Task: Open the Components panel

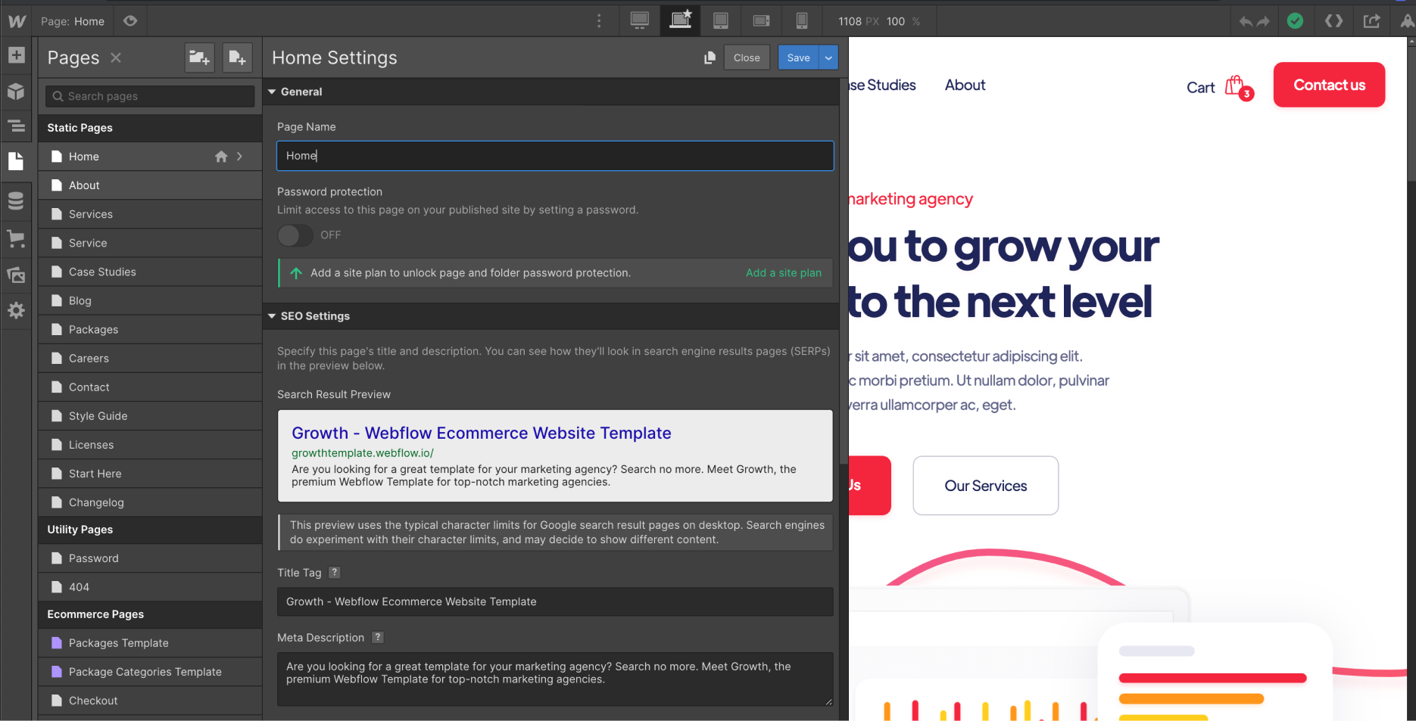Action: 16,91
